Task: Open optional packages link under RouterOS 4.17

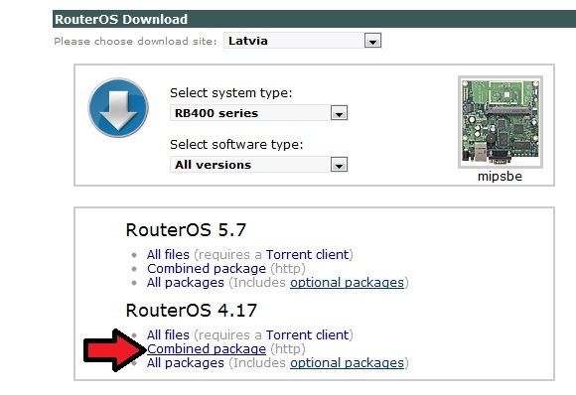Action: 348,363
